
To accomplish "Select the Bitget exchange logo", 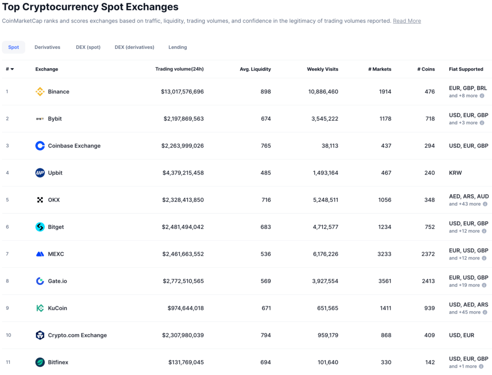I will (40, 227).
